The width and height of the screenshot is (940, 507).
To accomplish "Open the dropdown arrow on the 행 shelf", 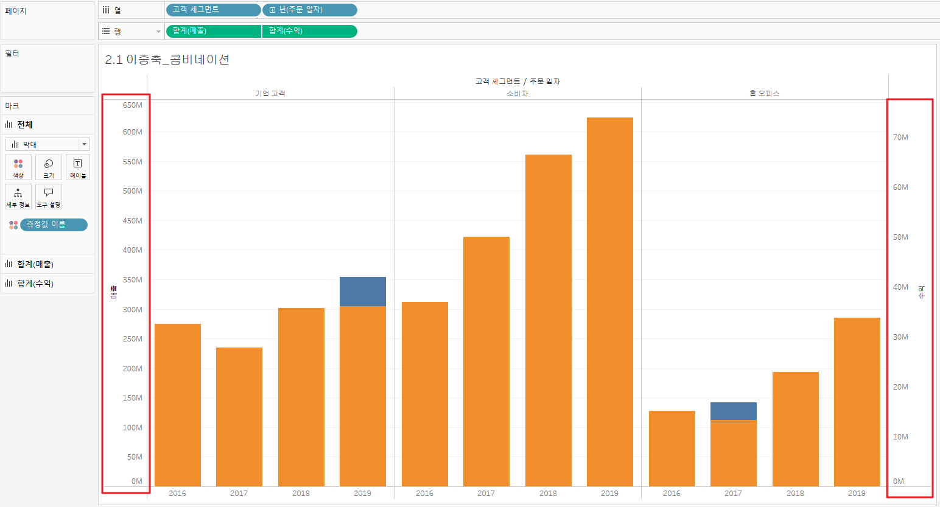I will (x=158, y=32).
